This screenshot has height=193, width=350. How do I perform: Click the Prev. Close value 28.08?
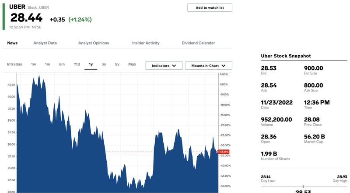click(312, 119)
